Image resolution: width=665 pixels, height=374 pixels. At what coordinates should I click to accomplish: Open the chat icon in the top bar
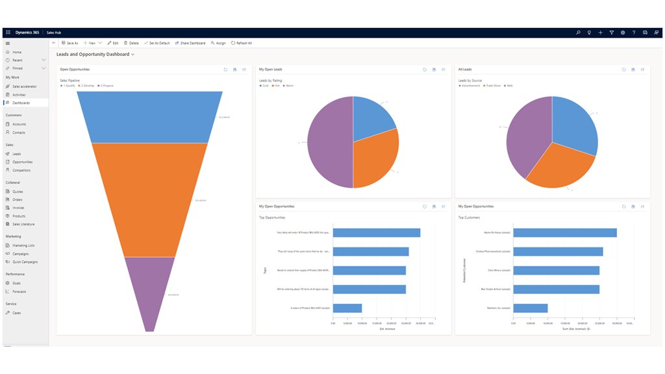point(645,32)
